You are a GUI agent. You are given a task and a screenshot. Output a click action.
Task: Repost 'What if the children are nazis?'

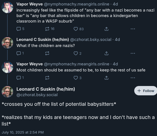47,53
